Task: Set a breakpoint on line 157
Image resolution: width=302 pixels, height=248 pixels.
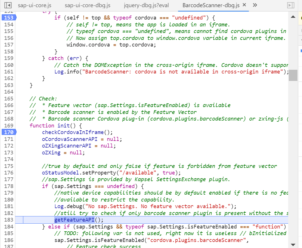Action: 9,44
